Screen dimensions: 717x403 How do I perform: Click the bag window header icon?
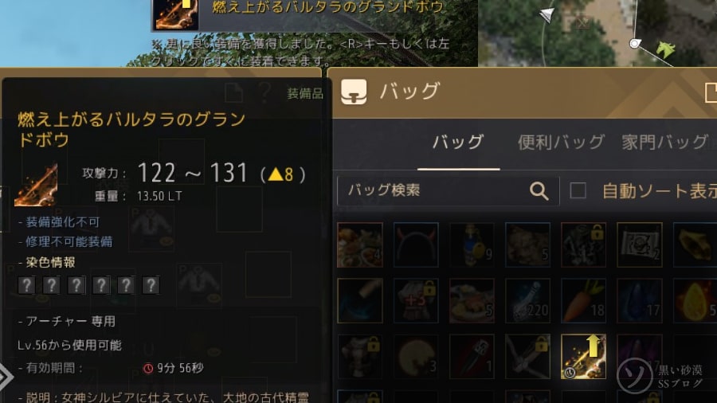click(x=354, y=92)
